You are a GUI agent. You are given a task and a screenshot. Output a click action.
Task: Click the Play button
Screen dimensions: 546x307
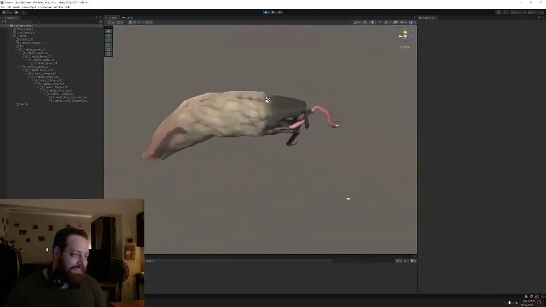pos(266,12)
